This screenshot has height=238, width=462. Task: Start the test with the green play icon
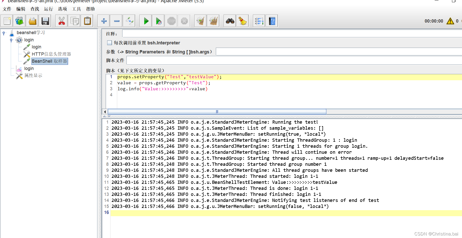tap(145, 21)
